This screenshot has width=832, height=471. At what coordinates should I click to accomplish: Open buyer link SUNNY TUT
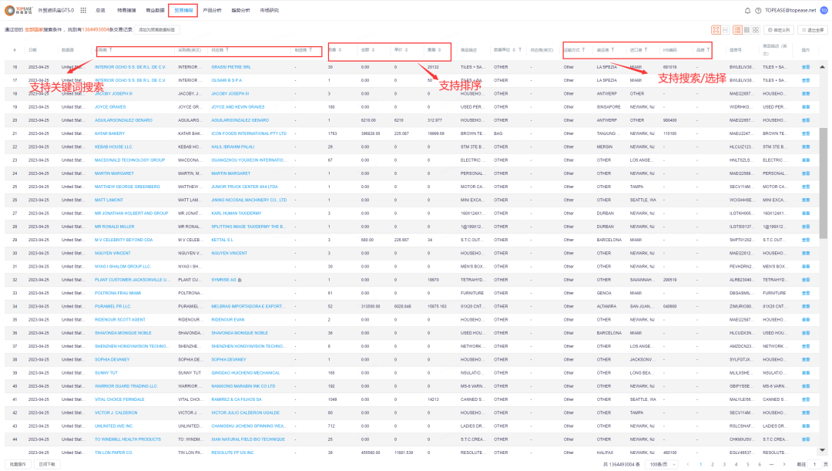pyautogui.click(x=106, y=373)
